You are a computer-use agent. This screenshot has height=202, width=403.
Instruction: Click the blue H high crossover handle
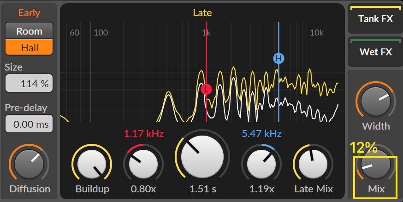tap(279, 58)
